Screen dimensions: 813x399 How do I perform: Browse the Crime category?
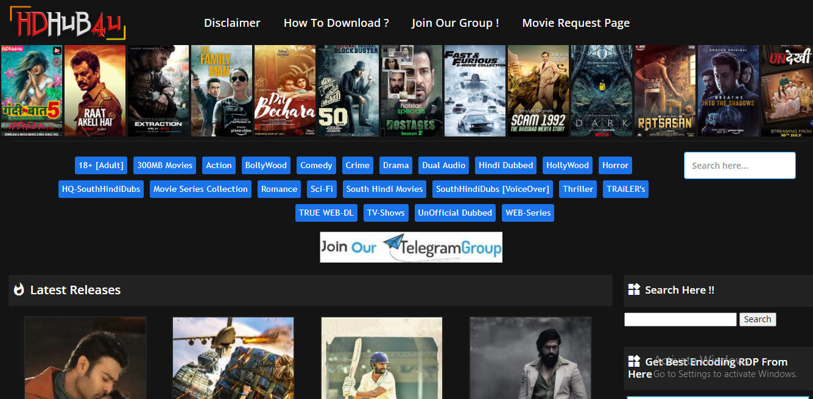click(x=357, y=165)
